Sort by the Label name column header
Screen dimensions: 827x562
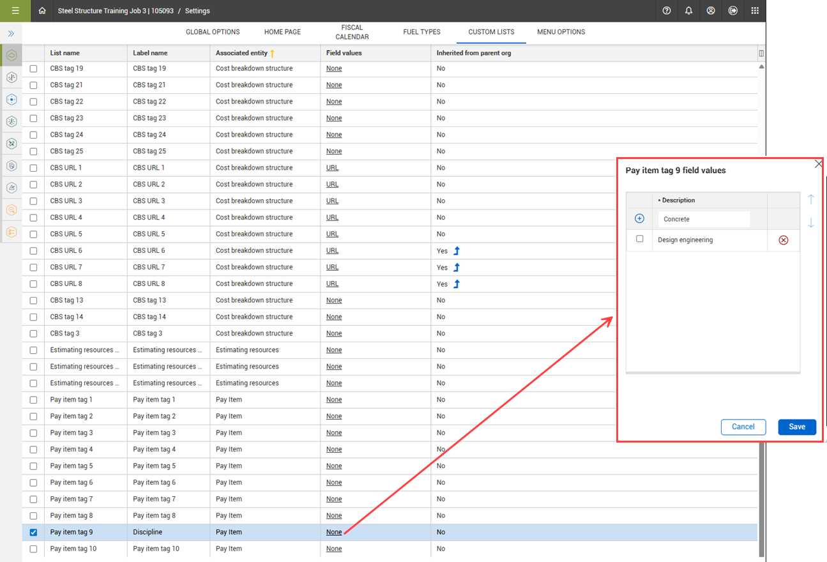[x=150, y=53]
